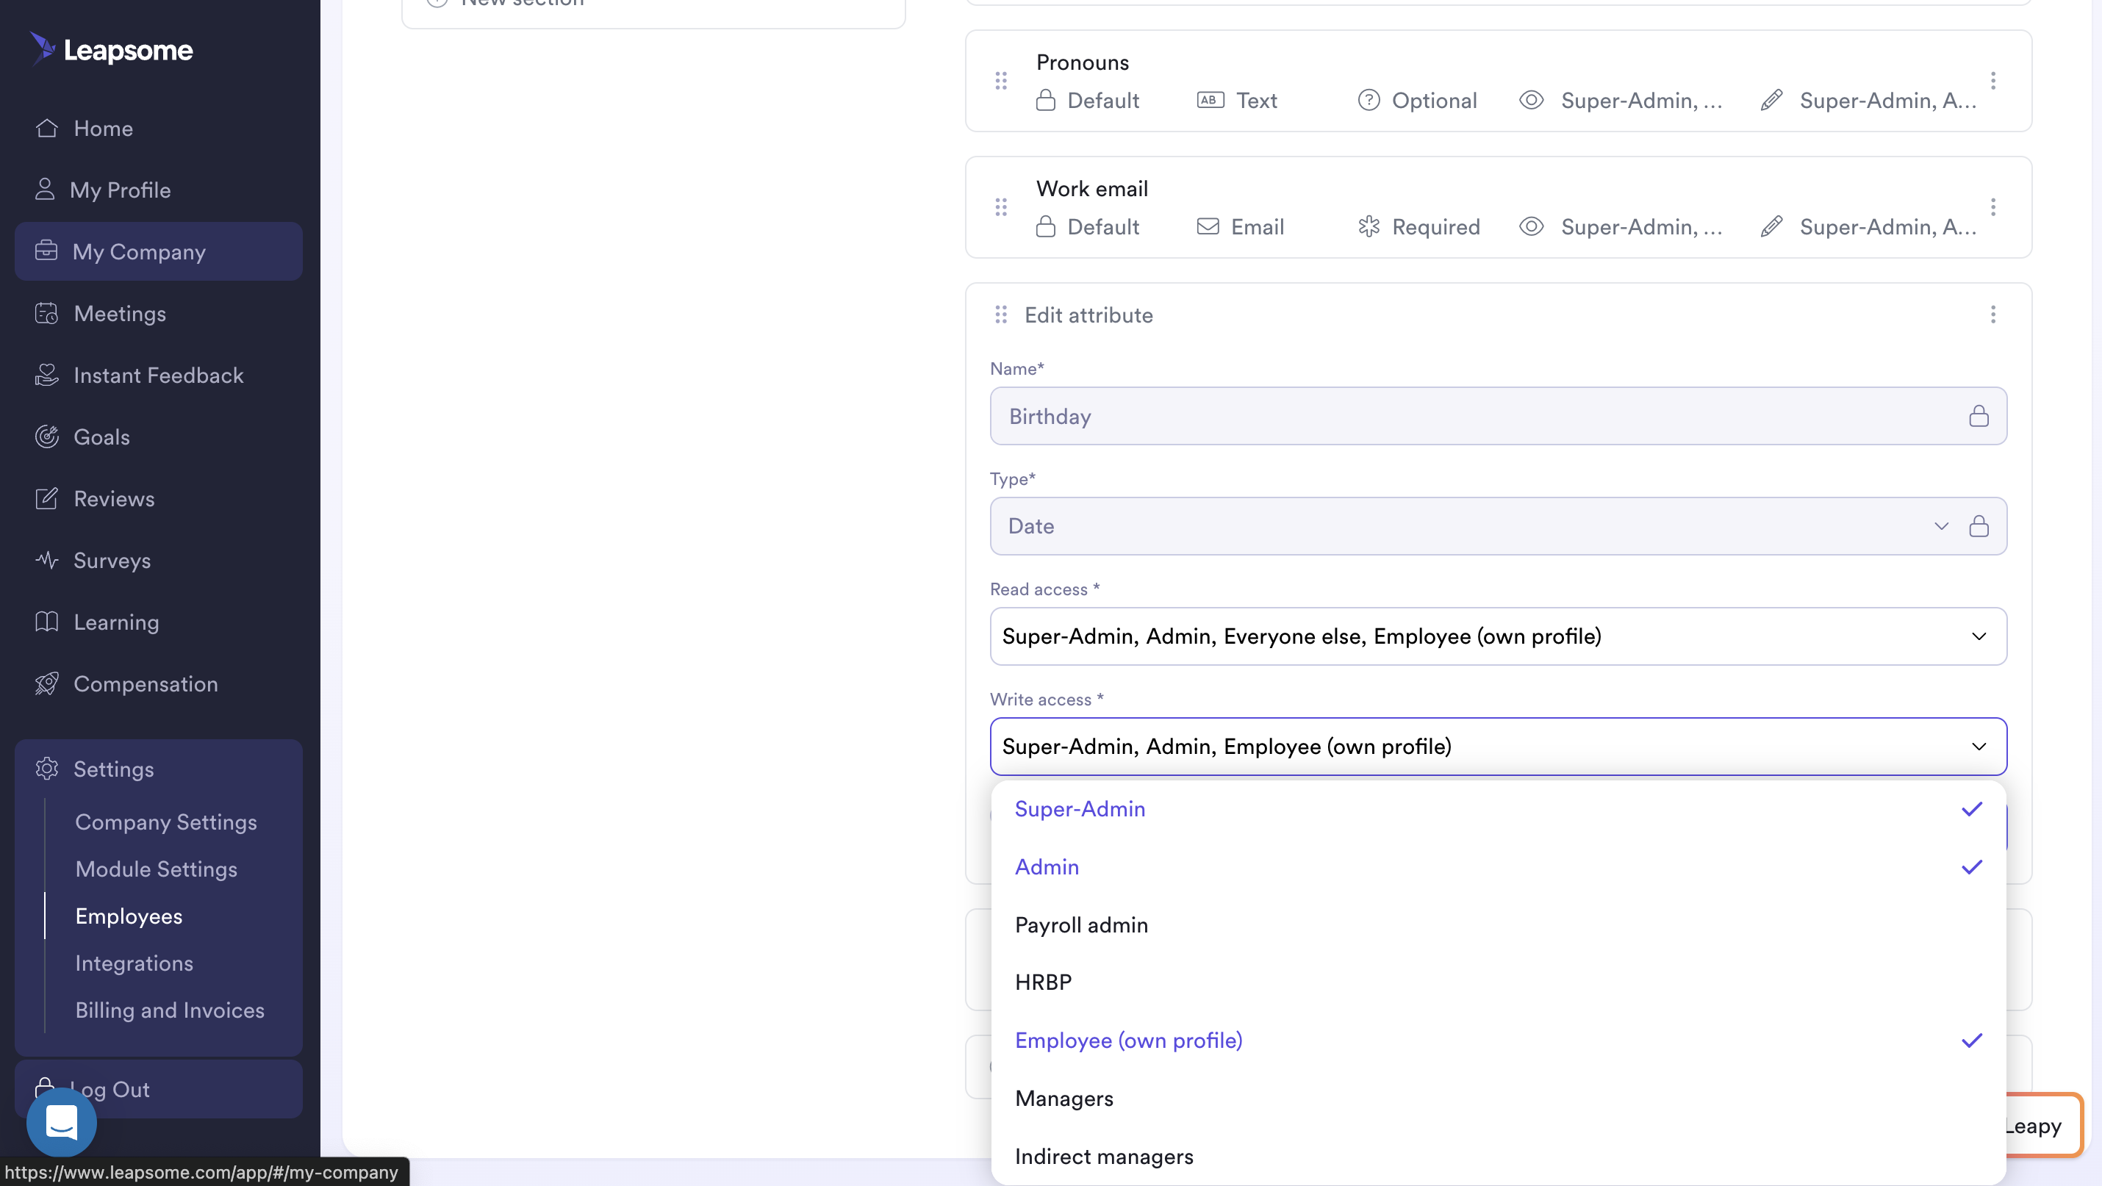Click the Leapy assistant button
The height and width of the screenshot is (1186, 2102).
click(2044, 1126)
